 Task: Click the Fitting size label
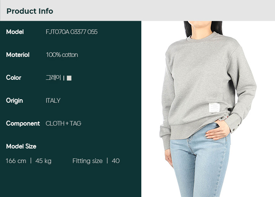pyautogui.click(x=87, y=161)
